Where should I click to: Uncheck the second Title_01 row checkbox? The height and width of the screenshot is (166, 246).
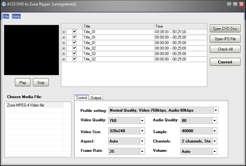pyautogui.click(x=74, y=37)
